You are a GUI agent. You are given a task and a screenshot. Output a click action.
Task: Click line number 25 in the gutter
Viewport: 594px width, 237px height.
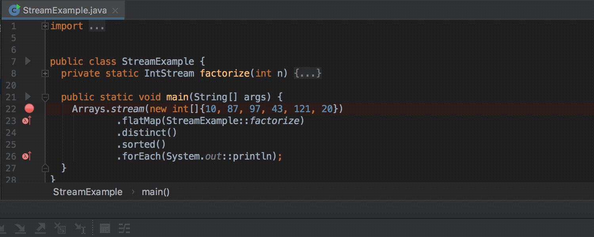coord(11,145)
